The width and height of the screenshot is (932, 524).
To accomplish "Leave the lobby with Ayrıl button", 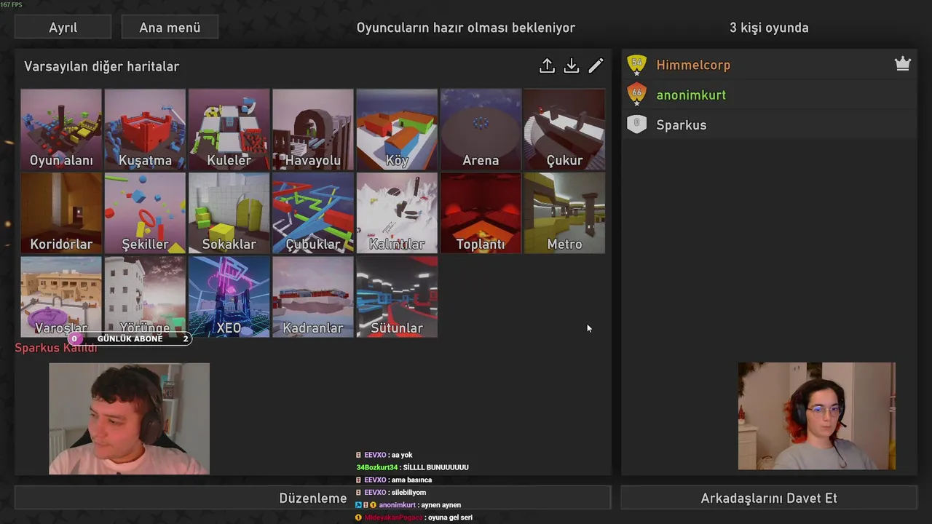I will [x=63, y=28].
